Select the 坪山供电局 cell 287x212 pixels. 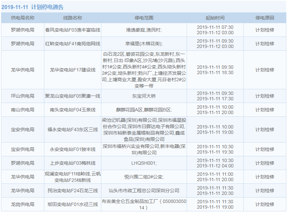click(x=22, y=96)
